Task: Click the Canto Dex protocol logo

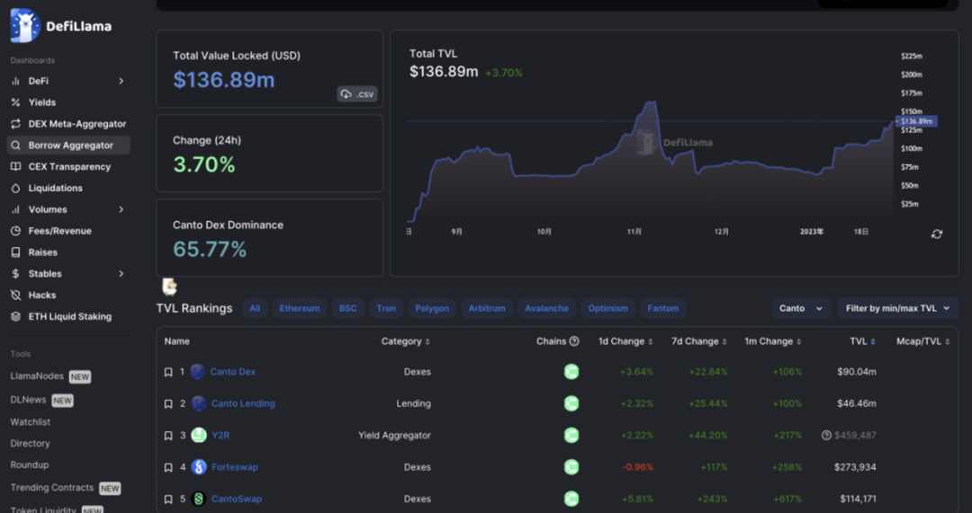Action: (x=198, y=371)
